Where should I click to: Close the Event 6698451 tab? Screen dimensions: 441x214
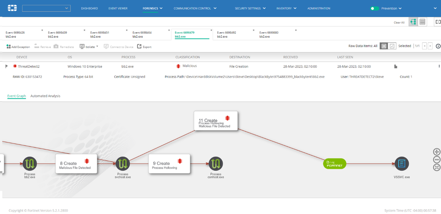click(127, 30)
